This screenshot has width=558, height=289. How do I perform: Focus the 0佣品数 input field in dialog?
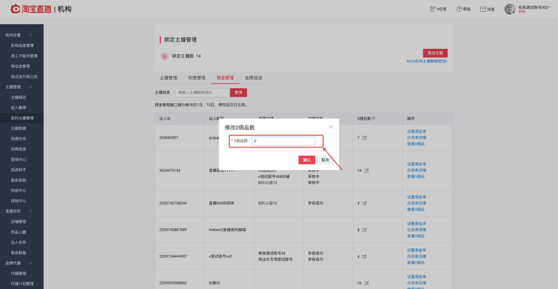point(284,141)
